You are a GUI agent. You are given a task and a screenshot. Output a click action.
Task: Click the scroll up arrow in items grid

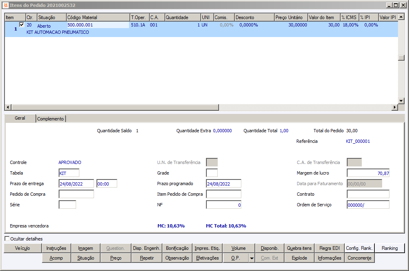[401, 17]
